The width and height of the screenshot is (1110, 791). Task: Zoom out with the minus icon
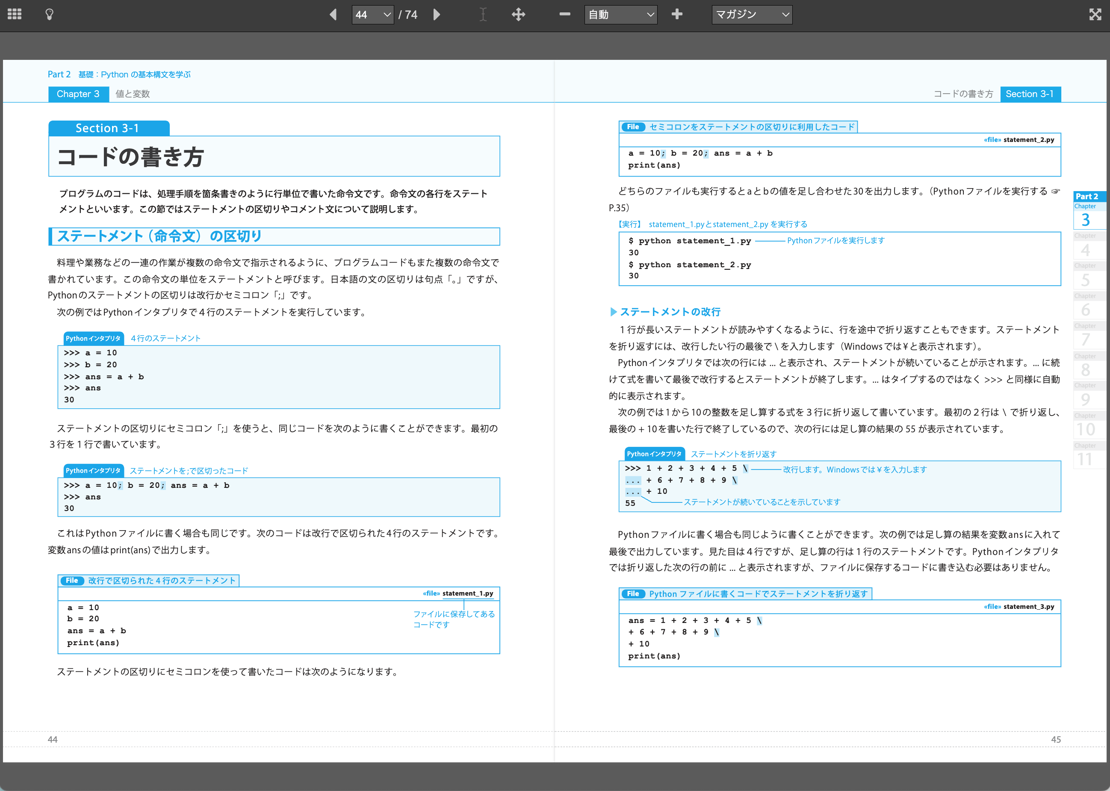(564, 15)
